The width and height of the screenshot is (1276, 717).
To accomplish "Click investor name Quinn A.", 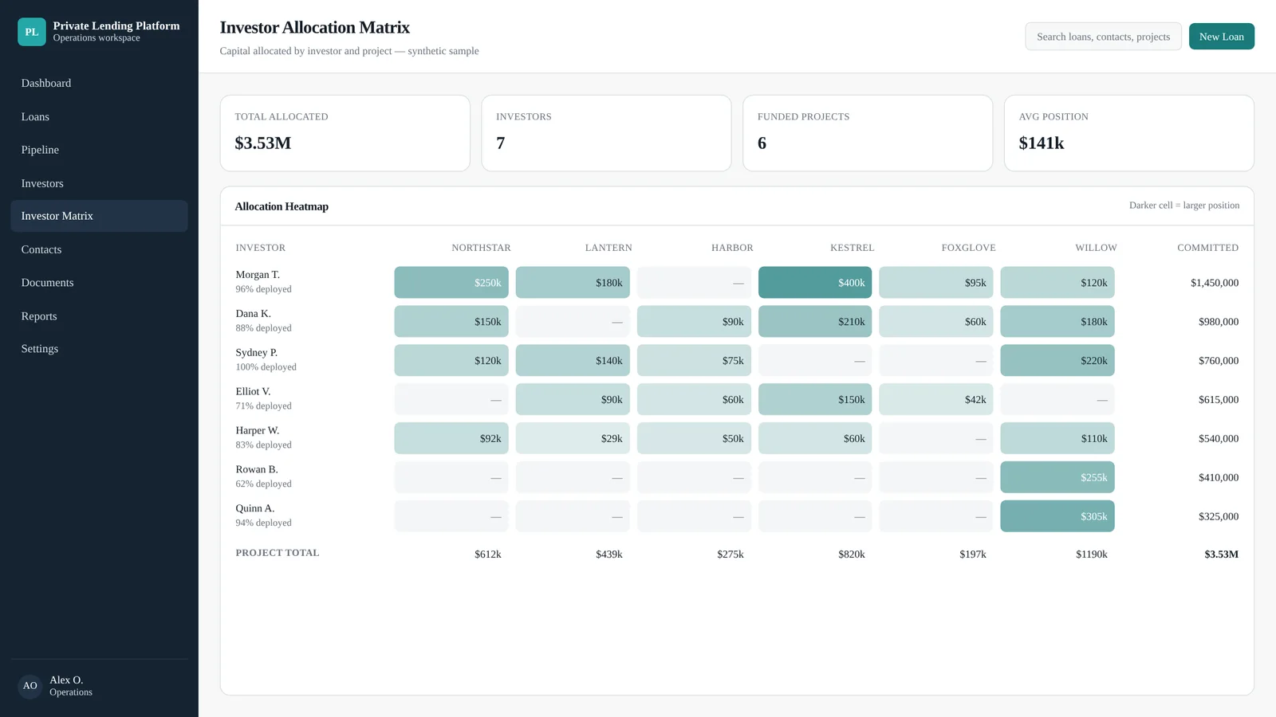I will (x=255, y=508).
